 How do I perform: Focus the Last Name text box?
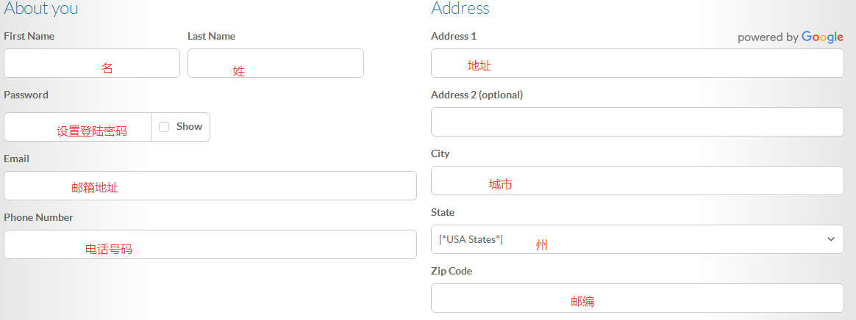pos(276,63)
